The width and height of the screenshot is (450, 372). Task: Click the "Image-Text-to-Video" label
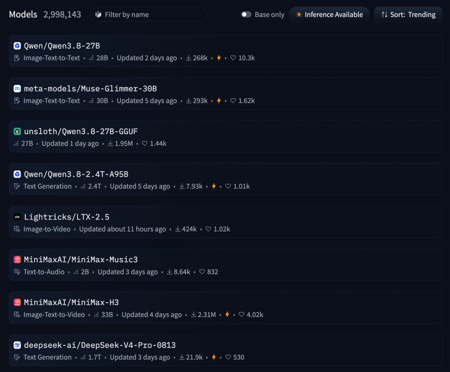click(54, 315)
